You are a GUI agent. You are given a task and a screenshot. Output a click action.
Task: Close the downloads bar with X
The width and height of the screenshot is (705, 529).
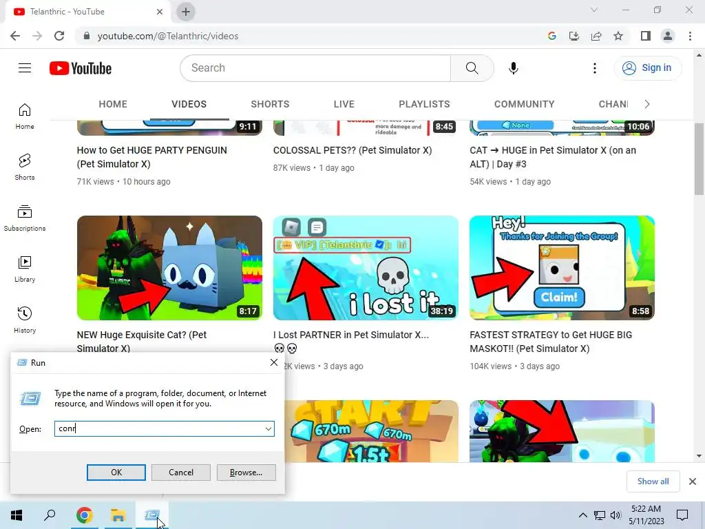point(693,481)
